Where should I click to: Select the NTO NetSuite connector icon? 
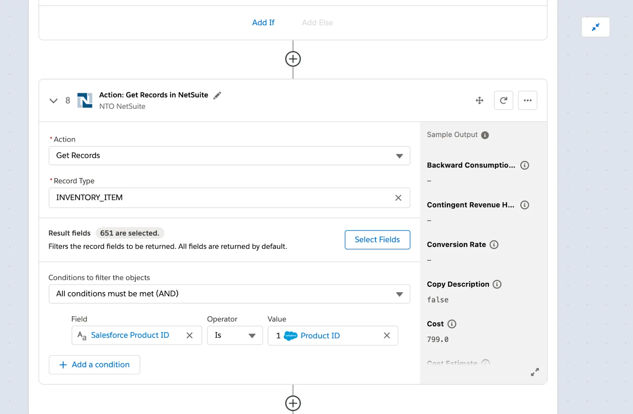(x=85, y=100)
